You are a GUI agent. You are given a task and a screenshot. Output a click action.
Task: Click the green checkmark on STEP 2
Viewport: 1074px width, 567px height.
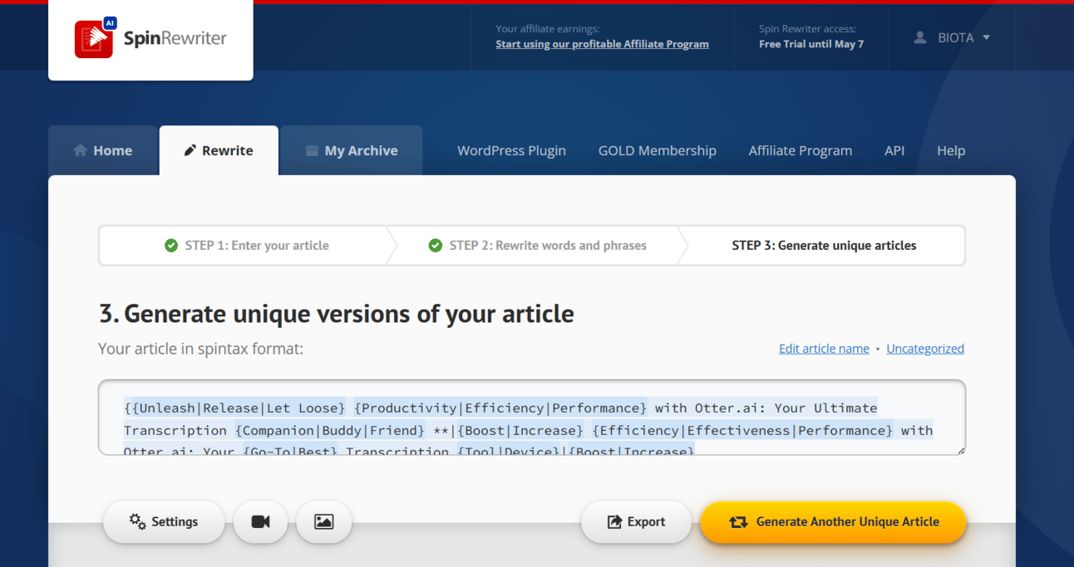(435, 246)
